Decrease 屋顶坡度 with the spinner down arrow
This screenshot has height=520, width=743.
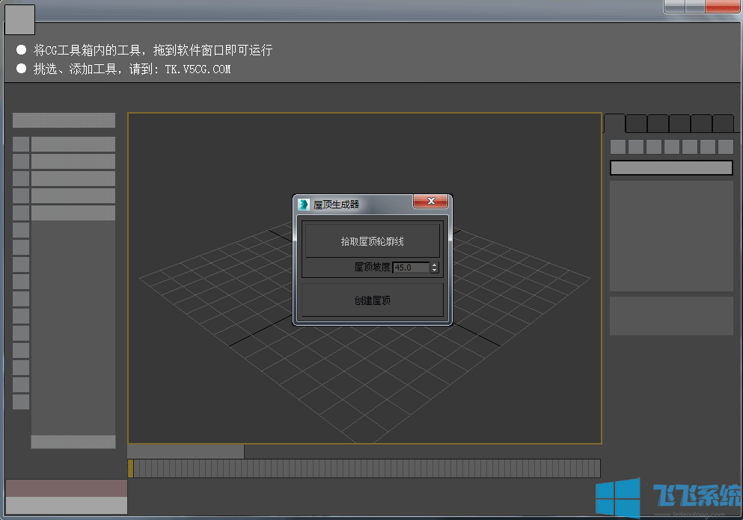[435, 270]
